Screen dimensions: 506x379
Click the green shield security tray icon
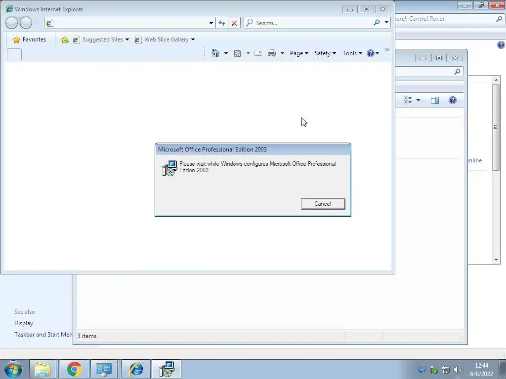[x=434, y=370]
